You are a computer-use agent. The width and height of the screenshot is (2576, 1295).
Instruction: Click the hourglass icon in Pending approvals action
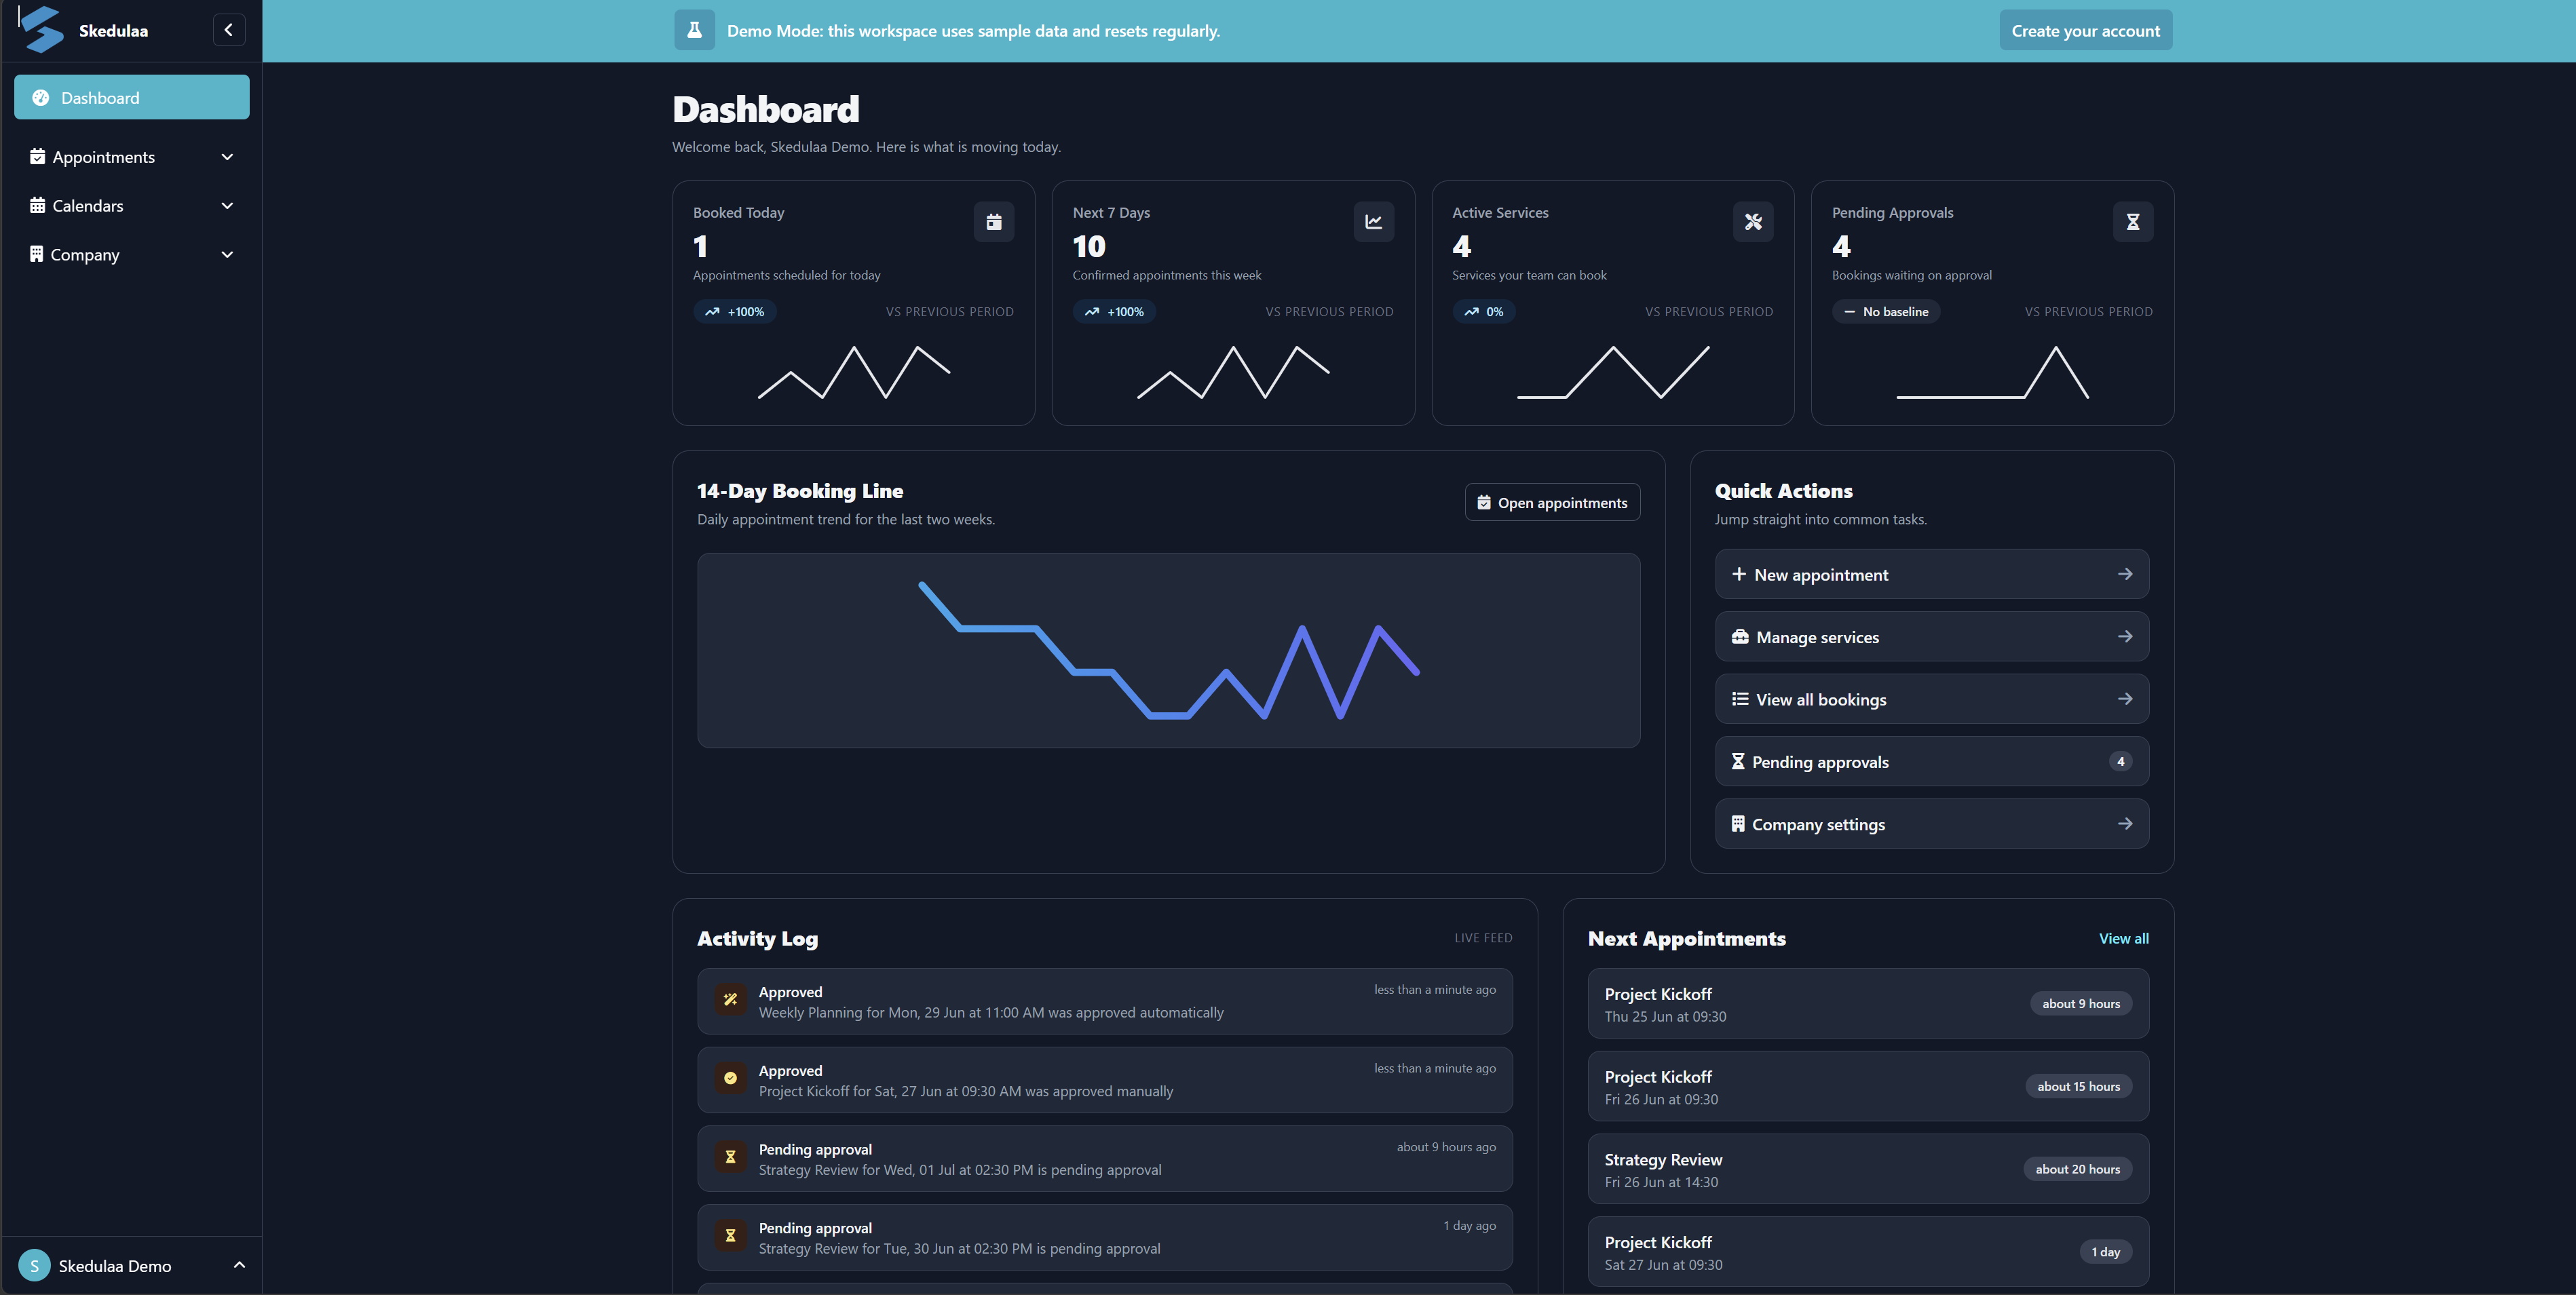tap(1738, 761)
